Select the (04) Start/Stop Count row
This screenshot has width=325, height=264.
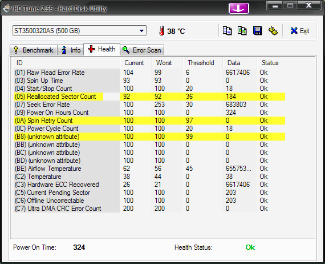pyautogui.click(x=149, y=89)
